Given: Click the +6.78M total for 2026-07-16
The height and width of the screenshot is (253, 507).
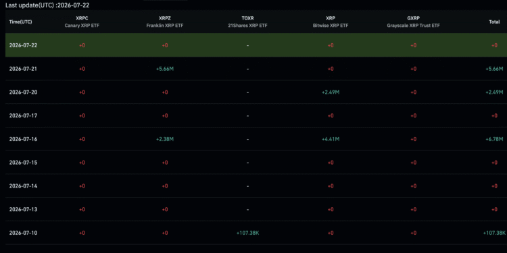Looking at the screenshot, I should tap(494, 139).
